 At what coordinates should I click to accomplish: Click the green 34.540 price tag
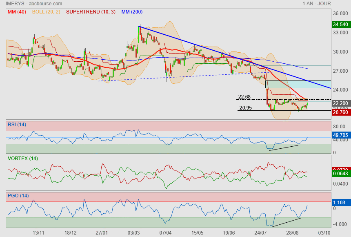(340, 25)
